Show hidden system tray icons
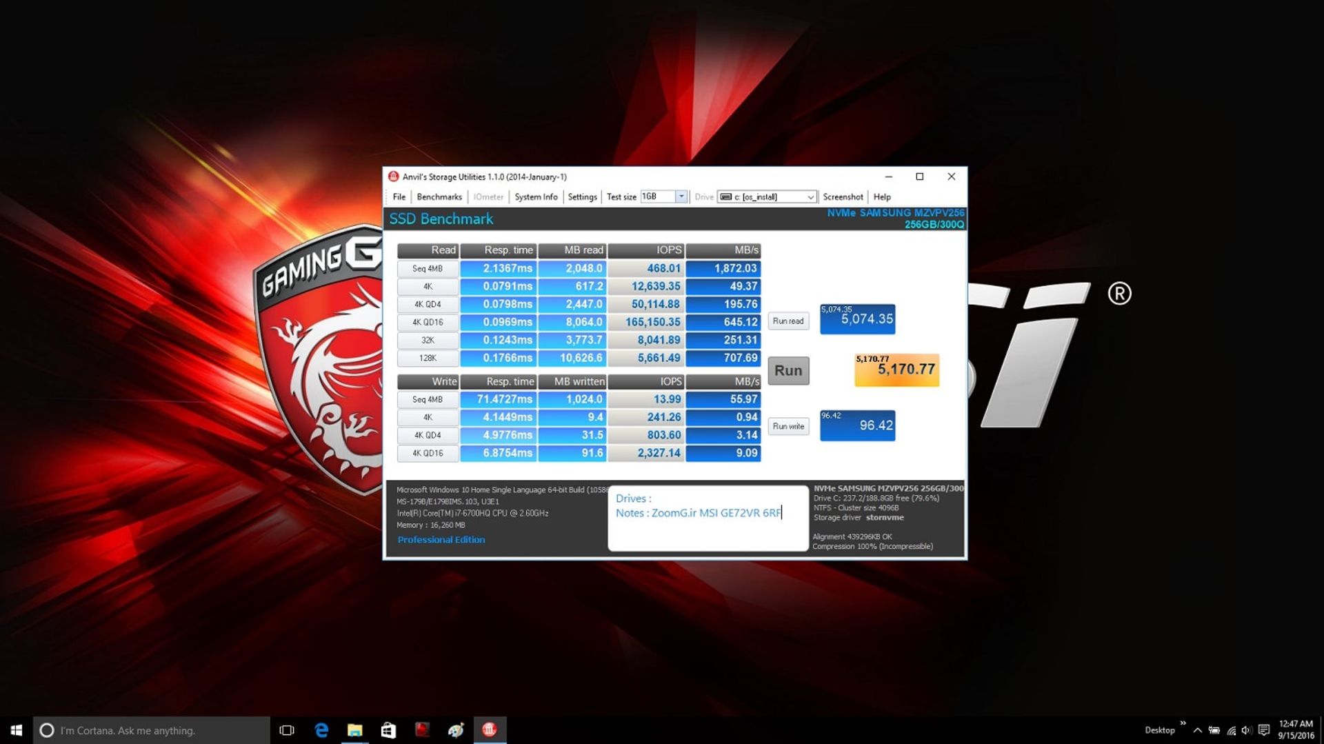The height and width of the screenshot is (744, 1324). (x=1197, y=730)
